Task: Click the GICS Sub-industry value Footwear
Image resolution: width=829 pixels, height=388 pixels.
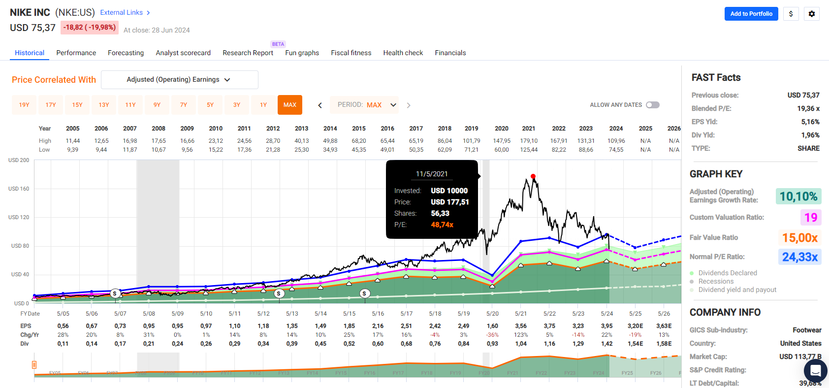Action: pos(807,330)
